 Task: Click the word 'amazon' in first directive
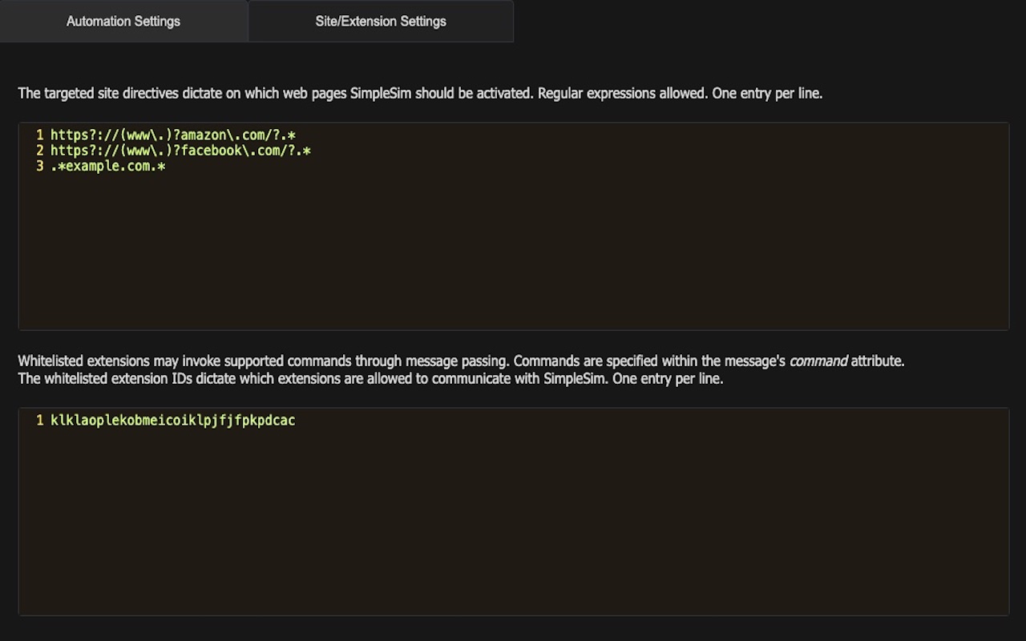(x=204, y=135)
